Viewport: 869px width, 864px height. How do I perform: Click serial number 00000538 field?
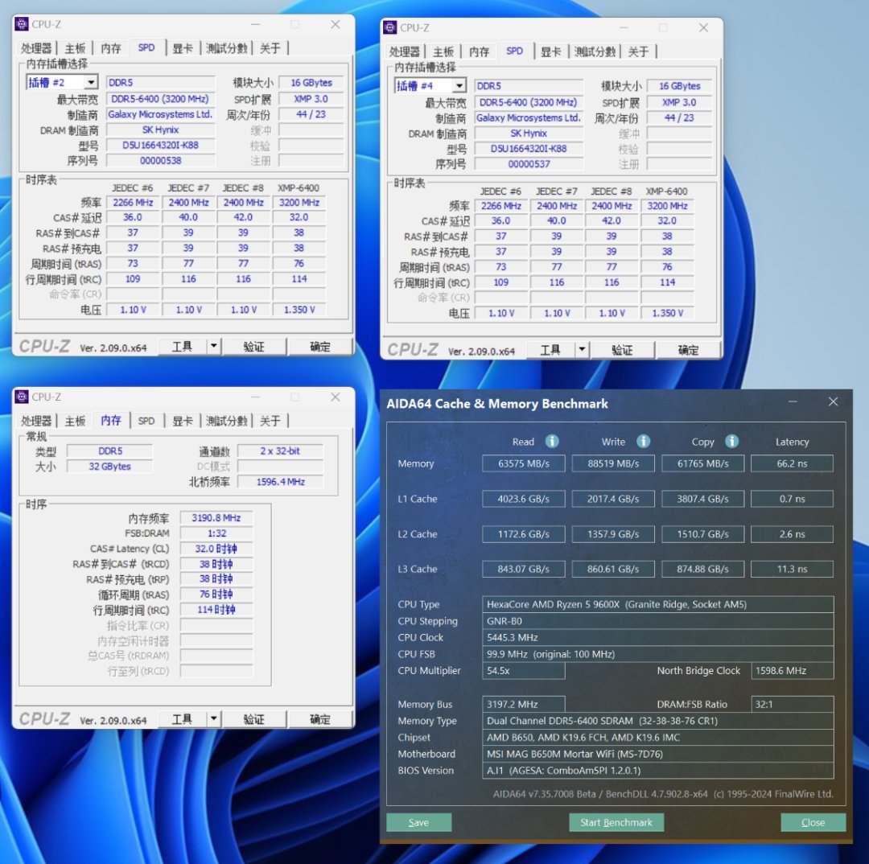(x=161, y=160)
